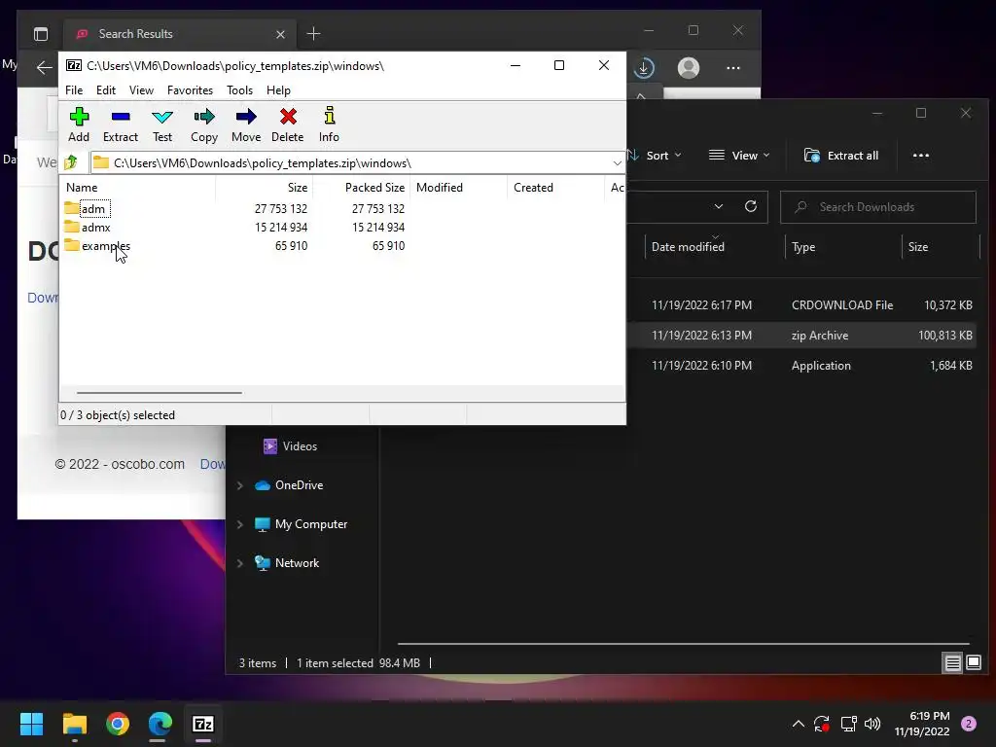This screenshot has height=747, width=996.
Task: Open volume control in system tray
Action: (872, 724)
